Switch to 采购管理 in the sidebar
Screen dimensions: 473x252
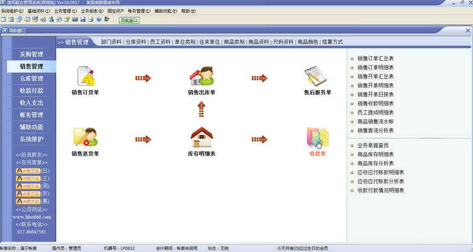(x=31, y=54)
